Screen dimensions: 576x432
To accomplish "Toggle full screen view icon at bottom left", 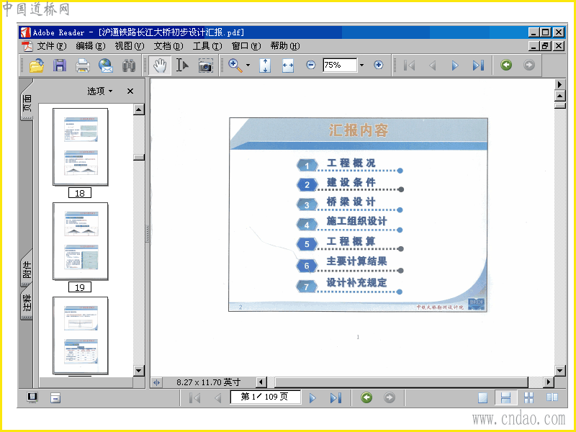I will point(32,398).
